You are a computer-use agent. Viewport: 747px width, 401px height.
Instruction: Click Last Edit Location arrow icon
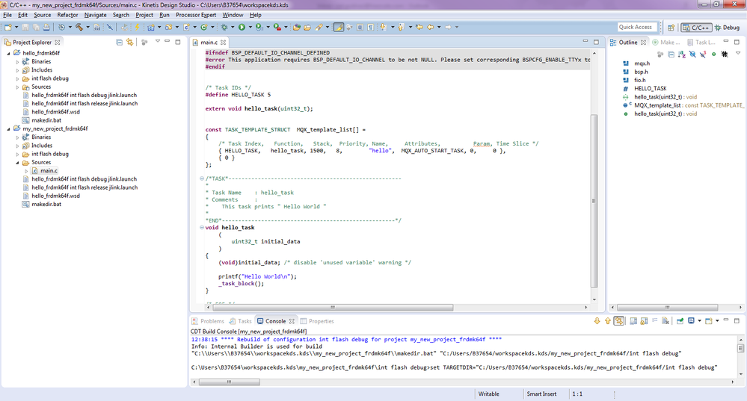(419, 27)
